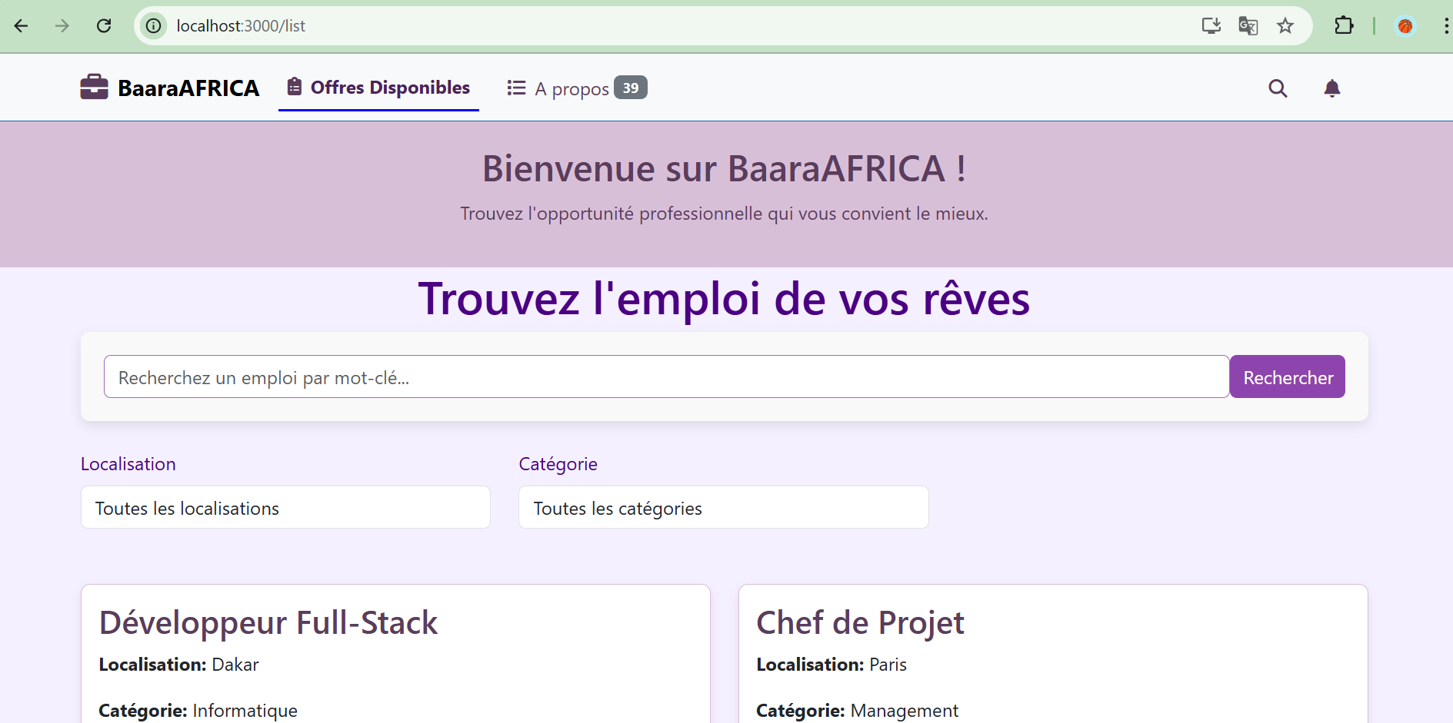Click the Catégorie: Informatique text
The image size is (1453, 723).
(198, 711)
